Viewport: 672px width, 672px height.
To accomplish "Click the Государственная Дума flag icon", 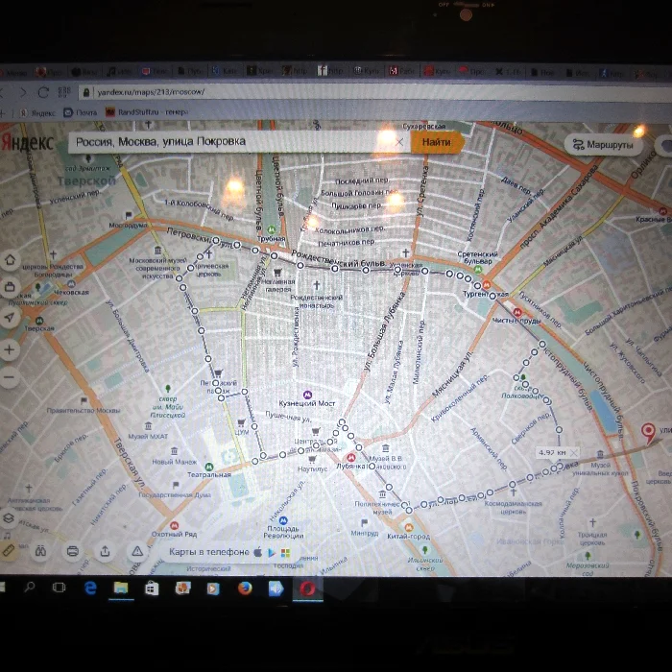I will [x=176, y=485].
